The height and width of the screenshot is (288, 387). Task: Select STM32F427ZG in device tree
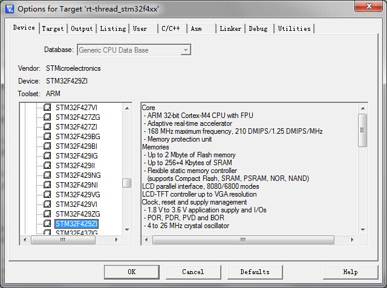click(78, 117)
